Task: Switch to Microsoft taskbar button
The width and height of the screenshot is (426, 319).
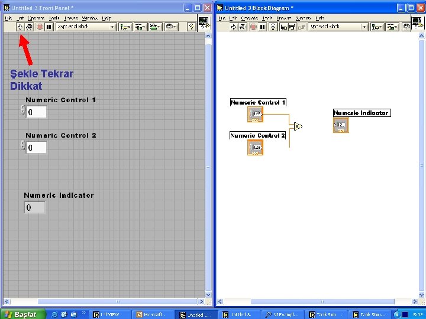Action: click(153, 314)
